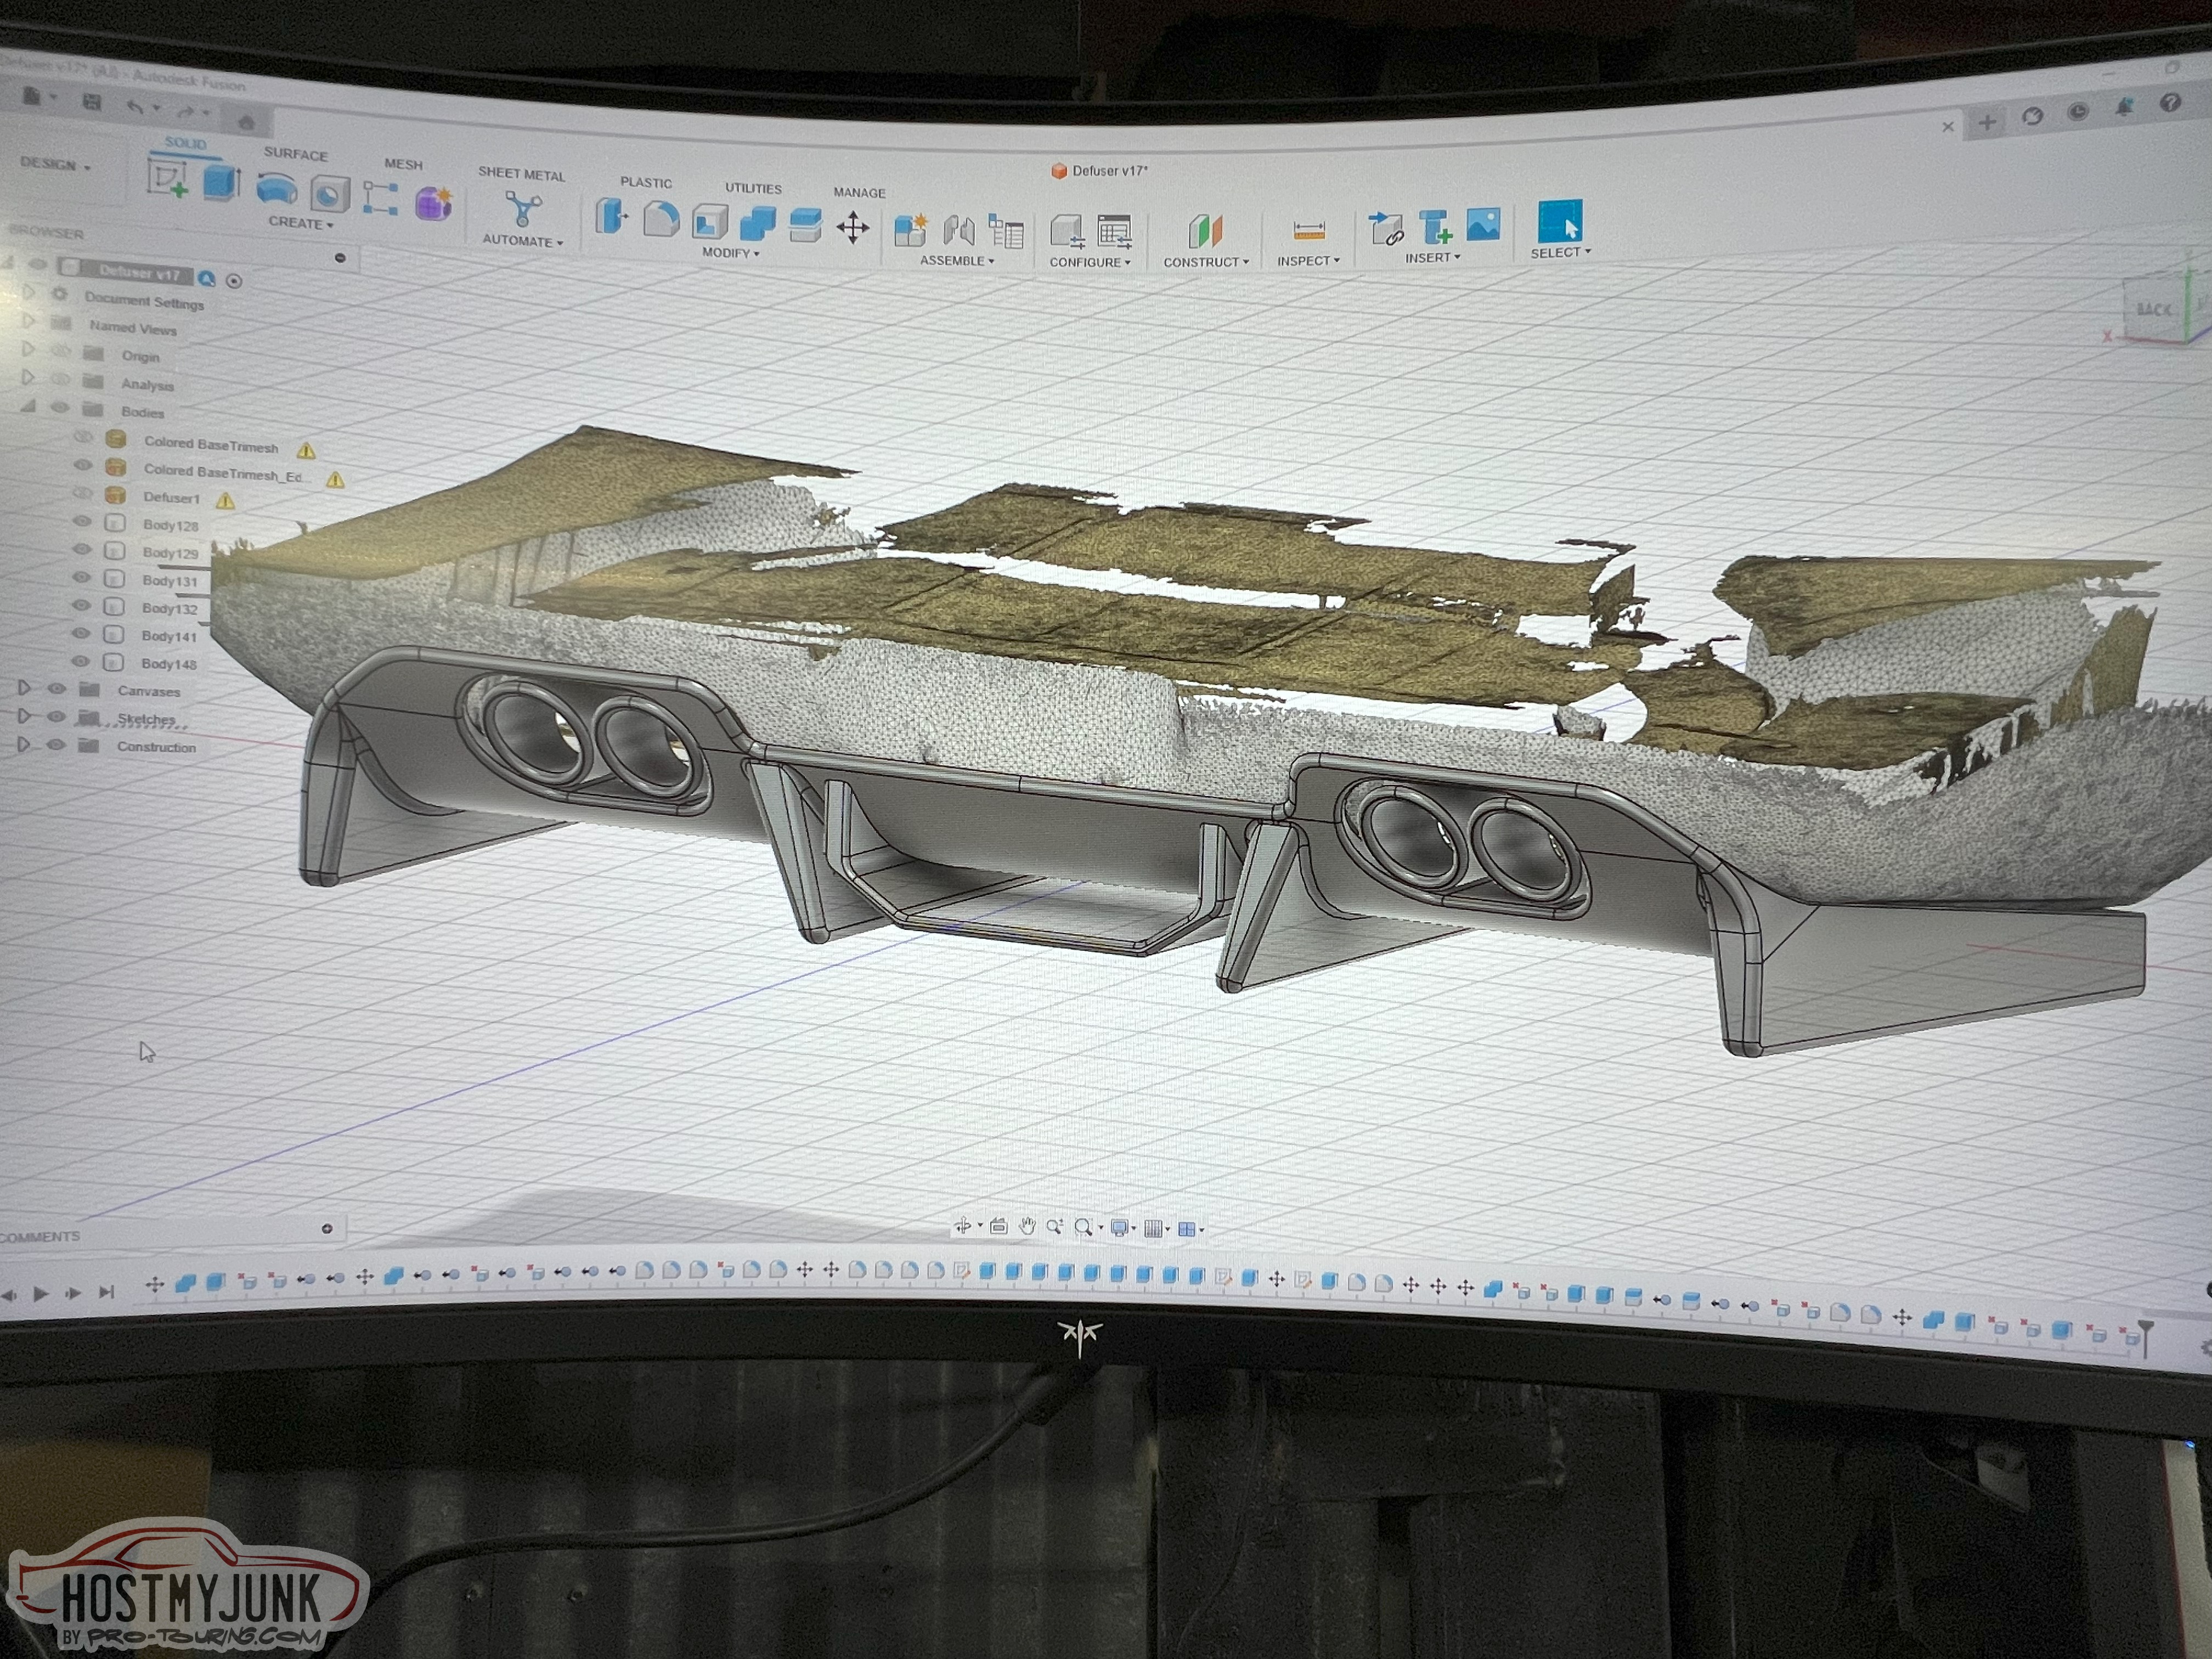Screen dimensions: 2212x1659
Task: Toggle the Sketches folder eye icon
Action: click(57, 717)
